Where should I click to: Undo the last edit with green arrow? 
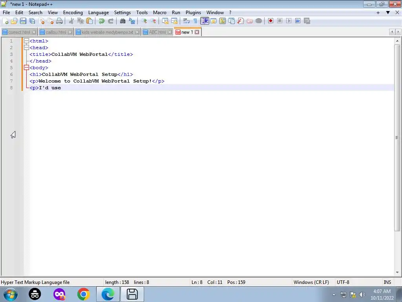102,21
